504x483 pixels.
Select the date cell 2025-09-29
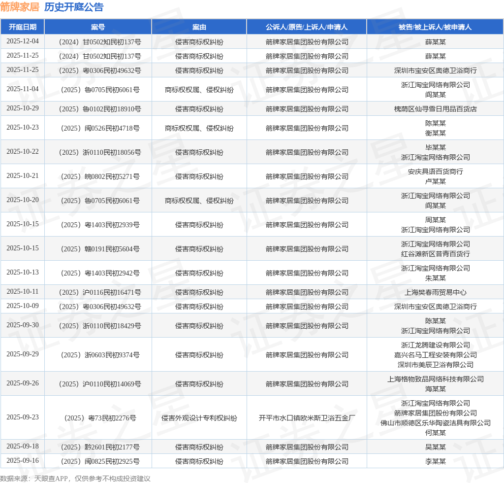(23, 354)
